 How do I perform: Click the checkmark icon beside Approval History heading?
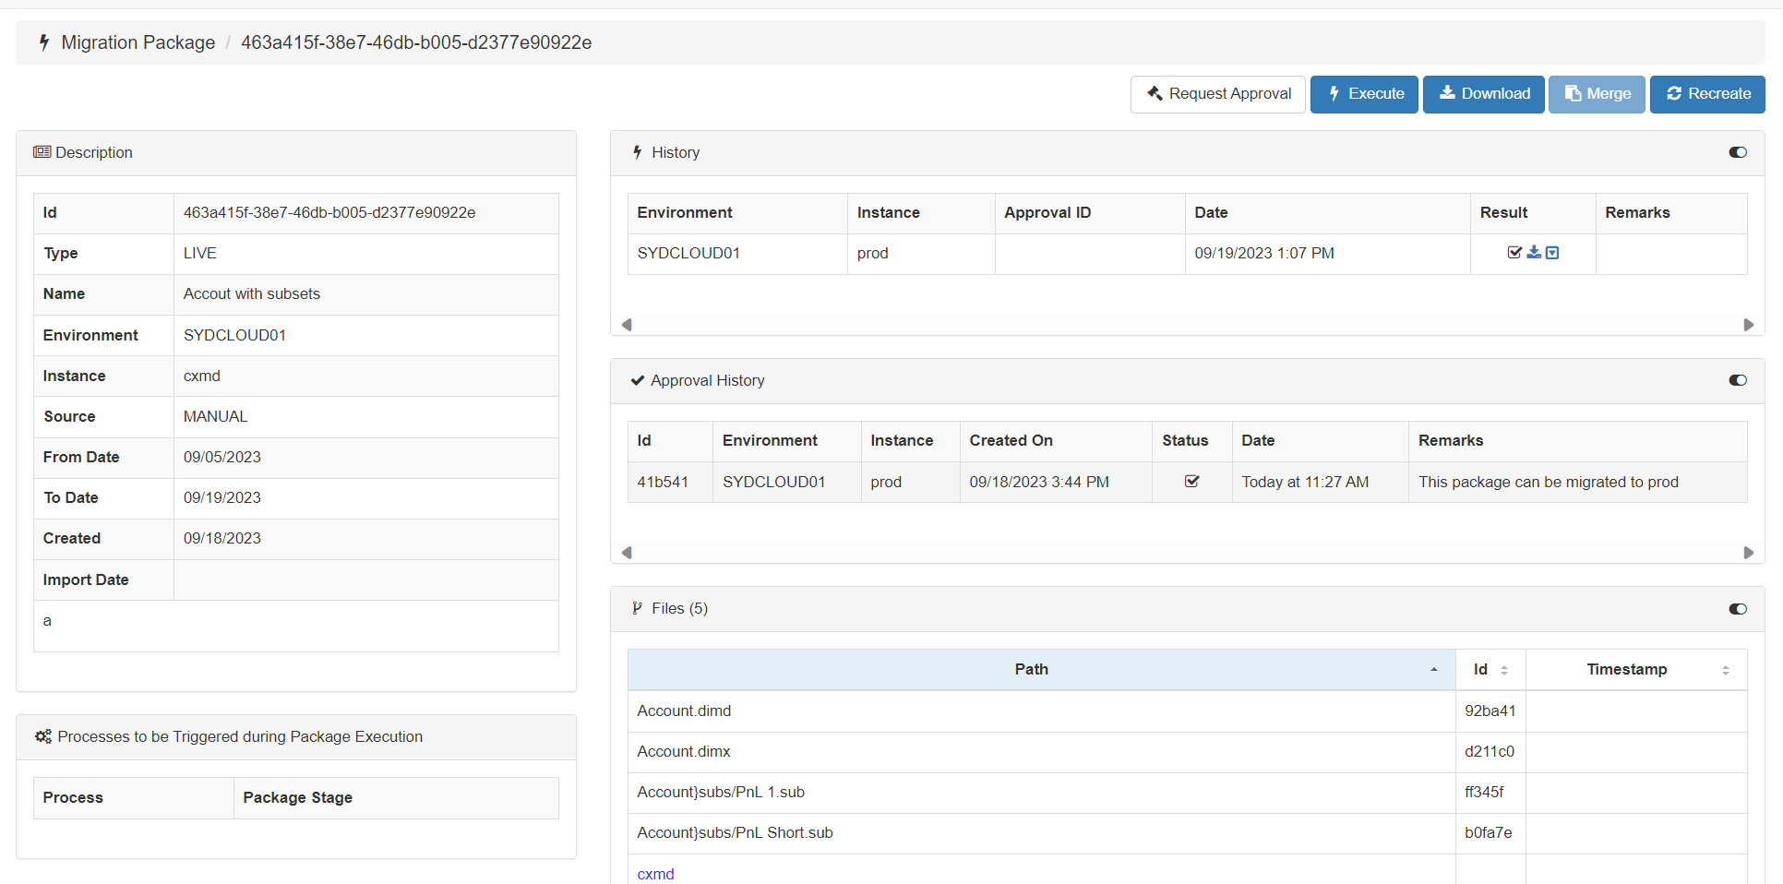(638, 380)
